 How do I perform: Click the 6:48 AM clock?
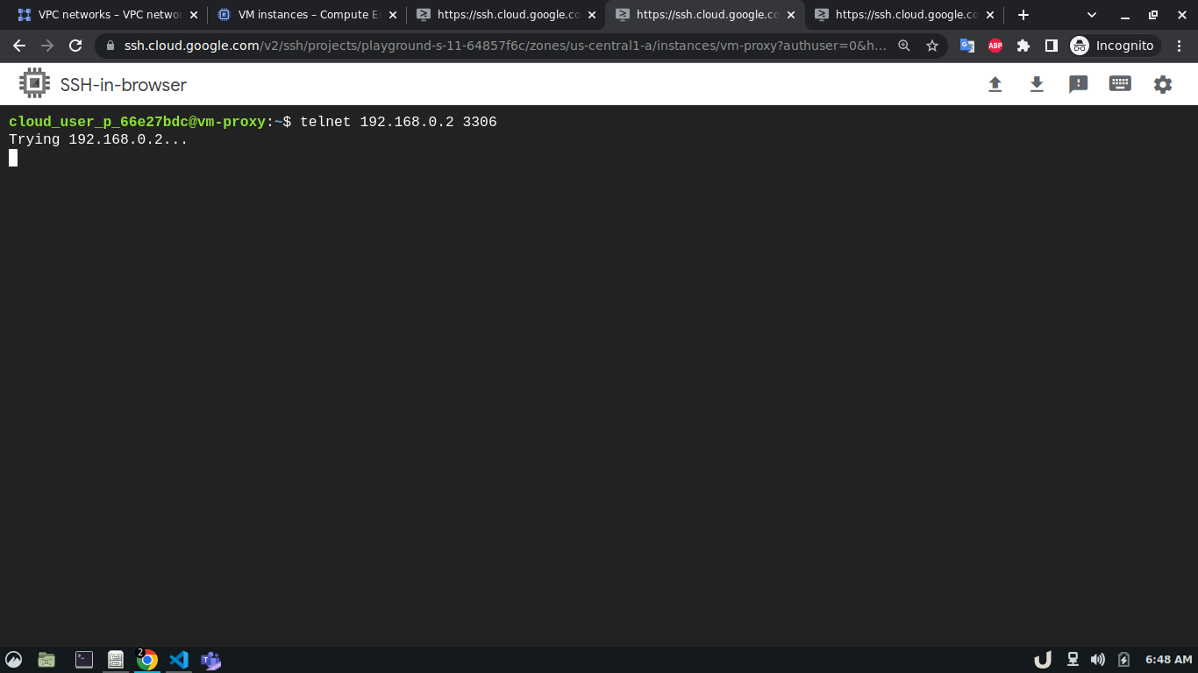click(1169, 660)
